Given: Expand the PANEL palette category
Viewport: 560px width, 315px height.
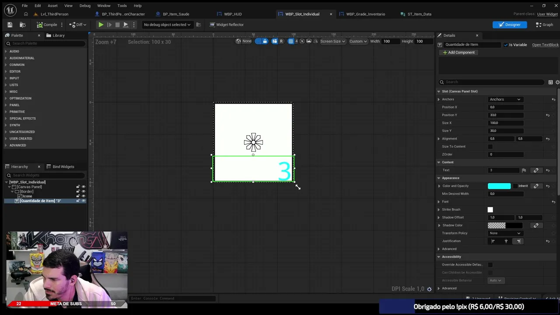Looking at the screenshot, I should [14, 105].
